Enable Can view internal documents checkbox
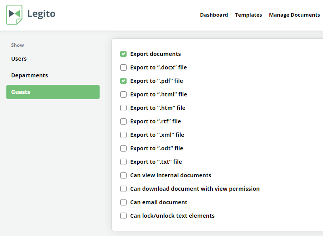 [x=123, y=175]
